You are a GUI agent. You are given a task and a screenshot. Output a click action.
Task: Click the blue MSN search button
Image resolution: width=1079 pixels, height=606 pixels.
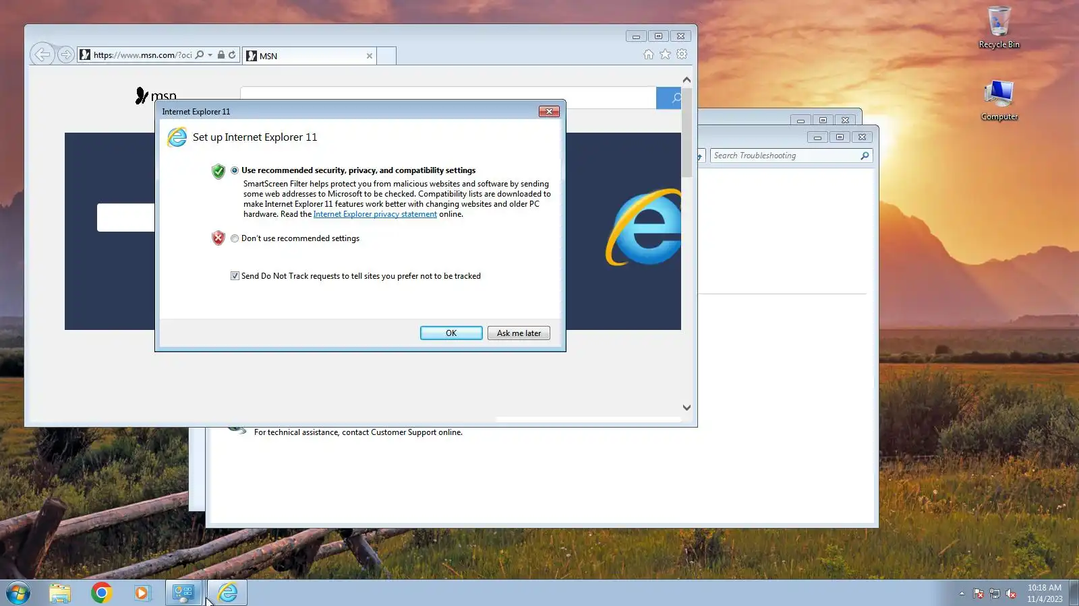pyautogui.click(x=669, y=98)
